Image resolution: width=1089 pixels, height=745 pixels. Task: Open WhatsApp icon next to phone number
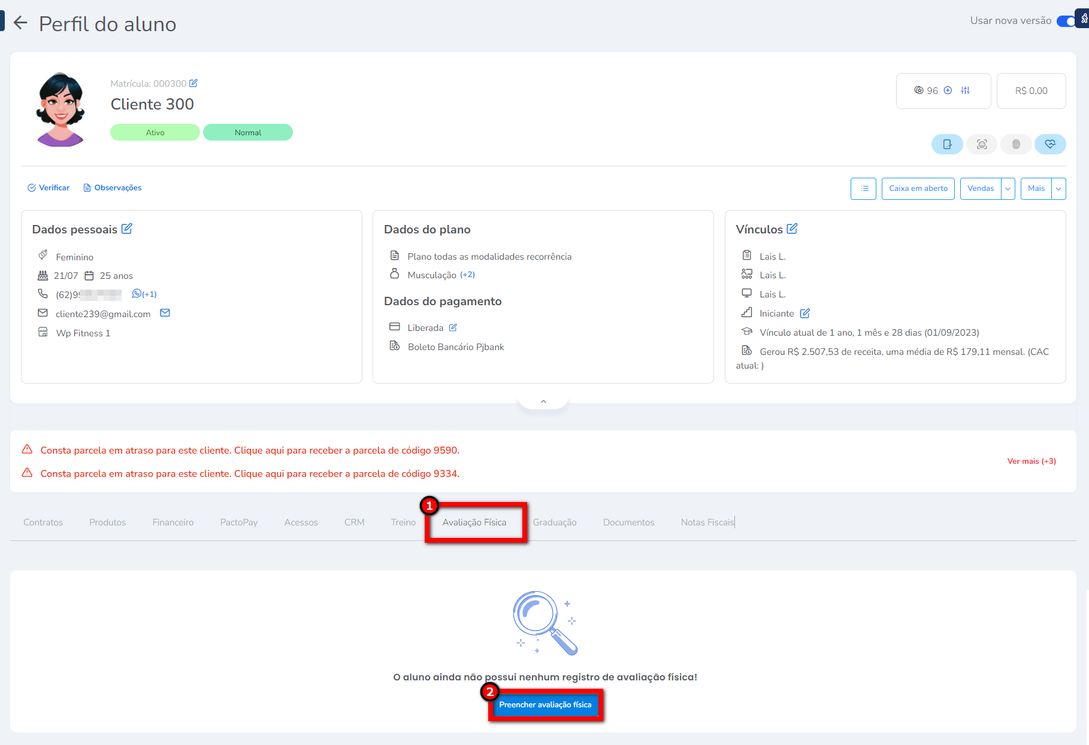tap(137, 294)
